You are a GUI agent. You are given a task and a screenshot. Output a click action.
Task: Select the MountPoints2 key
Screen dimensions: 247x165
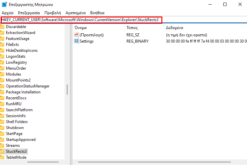(x=18, y=80)
